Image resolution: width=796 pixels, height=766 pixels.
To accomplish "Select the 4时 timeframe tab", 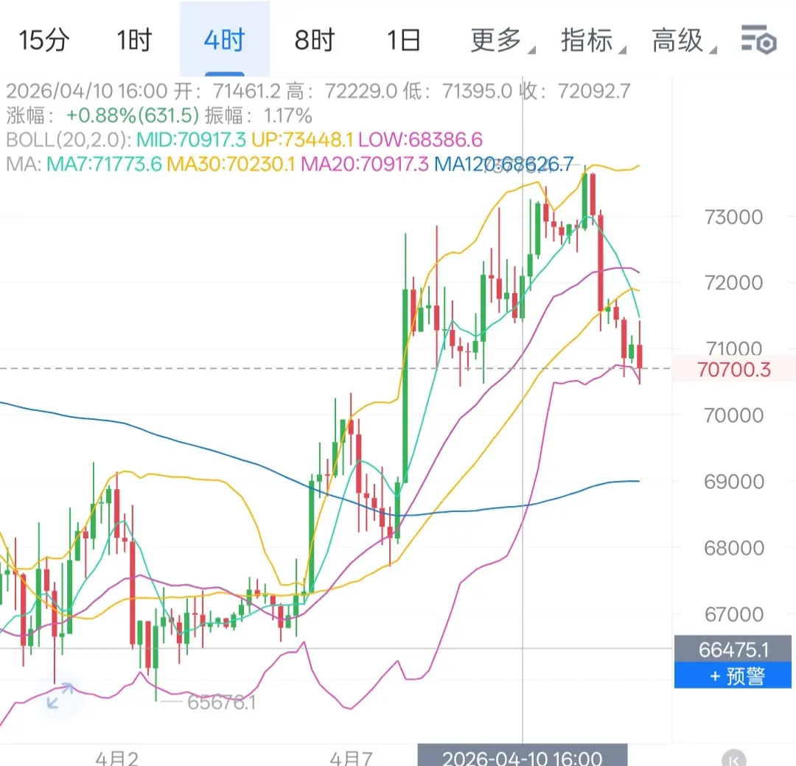I will point(224,40).
